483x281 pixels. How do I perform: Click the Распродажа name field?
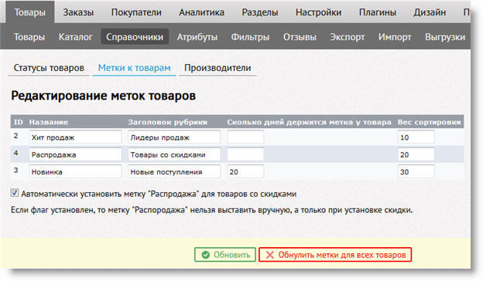point(76,154)
